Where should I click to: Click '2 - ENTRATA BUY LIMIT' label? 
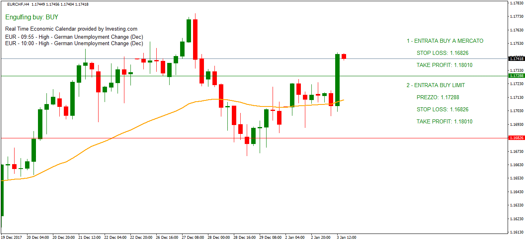point(435,86)
